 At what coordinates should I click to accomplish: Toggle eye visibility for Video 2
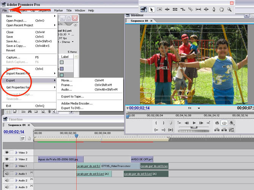pyautogui.click(x=6, y=159)
